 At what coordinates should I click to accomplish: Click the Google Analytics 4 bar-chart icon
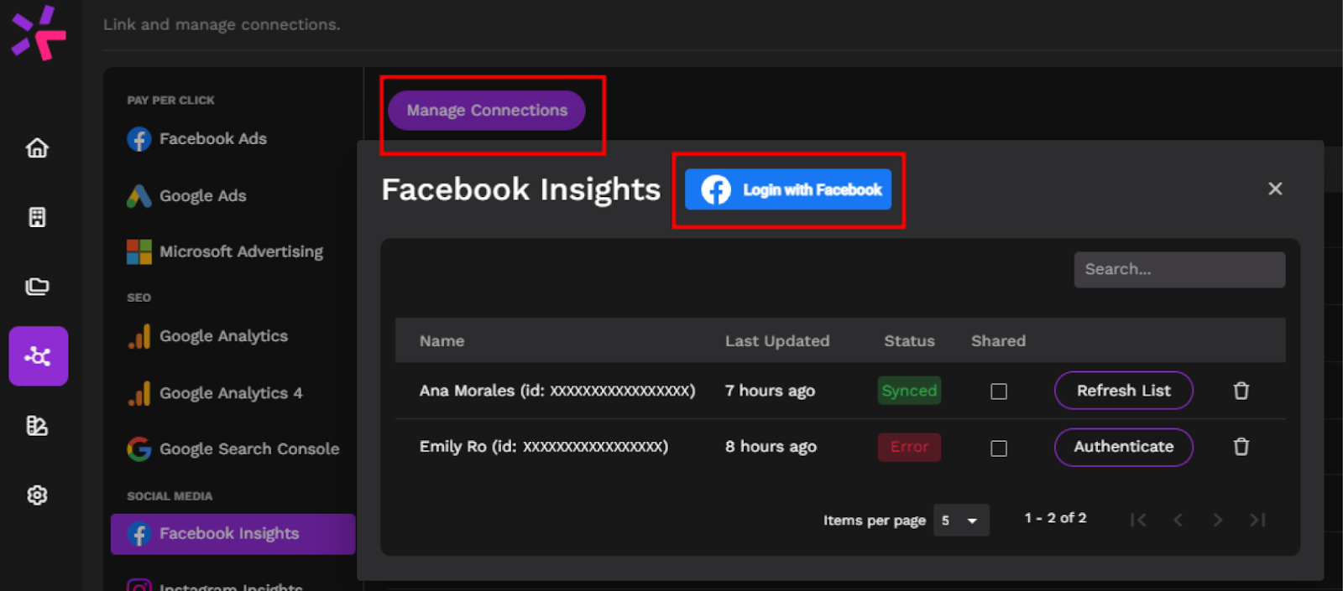click(x=139, y=393)
